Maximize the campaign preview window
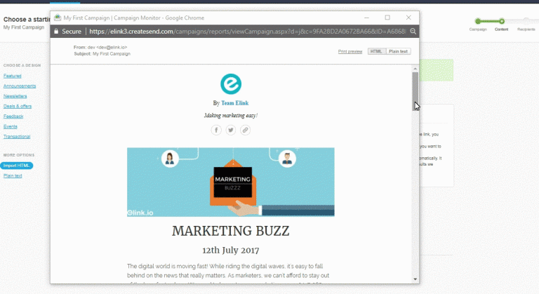Image resolution: width=539 pixels, height=294 pixels. (x=387, y=18)
